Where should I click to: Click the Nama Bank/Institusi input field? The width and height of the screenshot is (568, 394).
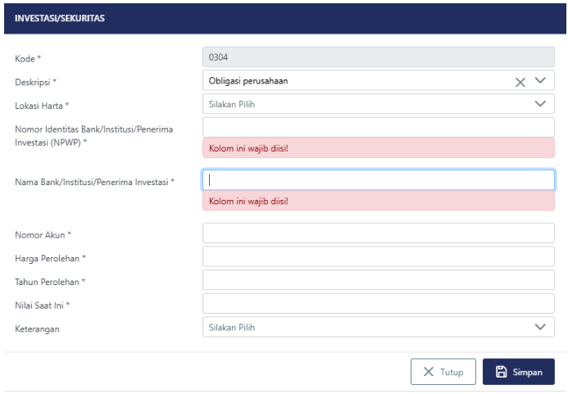[378, 179]
